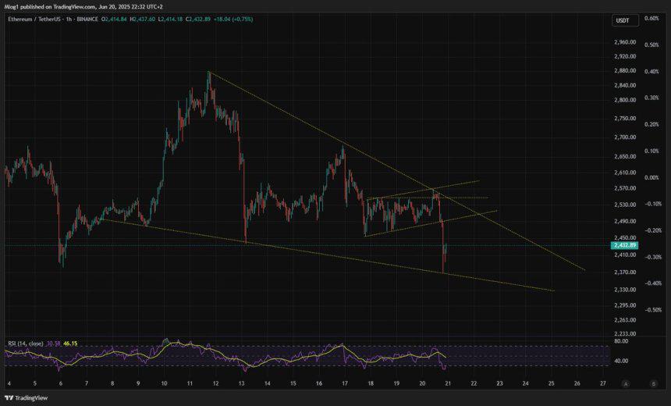Click percent axis label 0.40%

651,72
